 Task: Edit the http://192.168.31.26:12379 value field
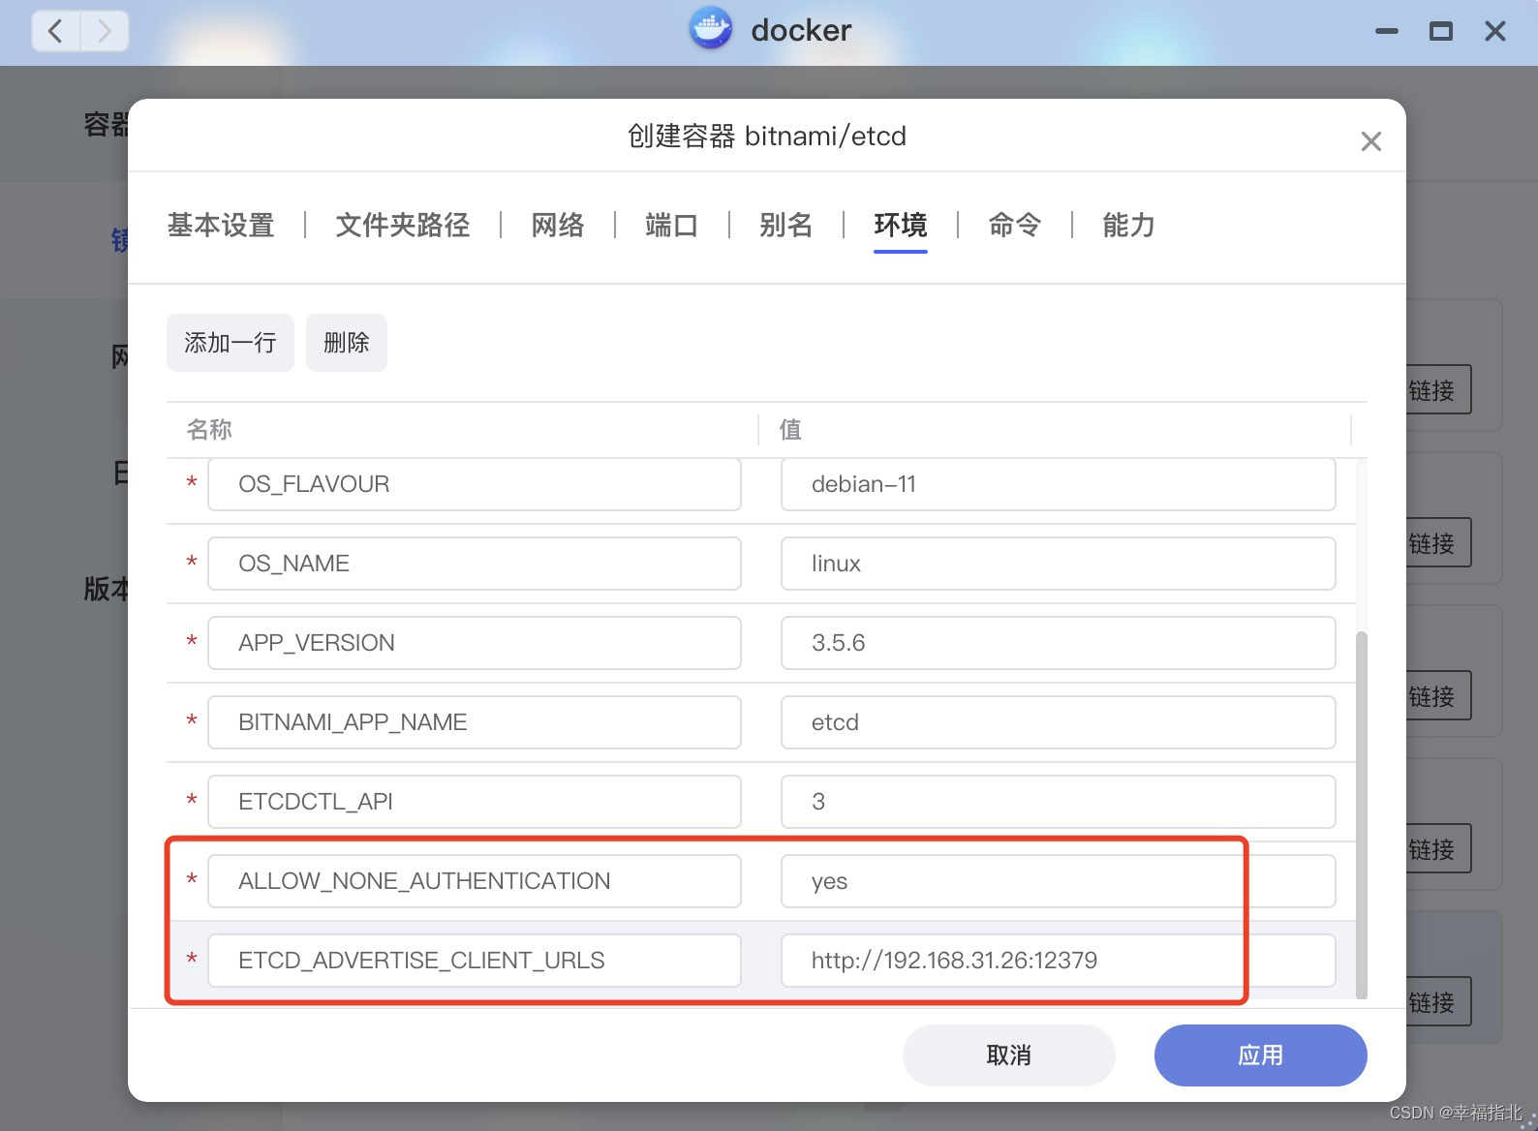coord(1059,961)
